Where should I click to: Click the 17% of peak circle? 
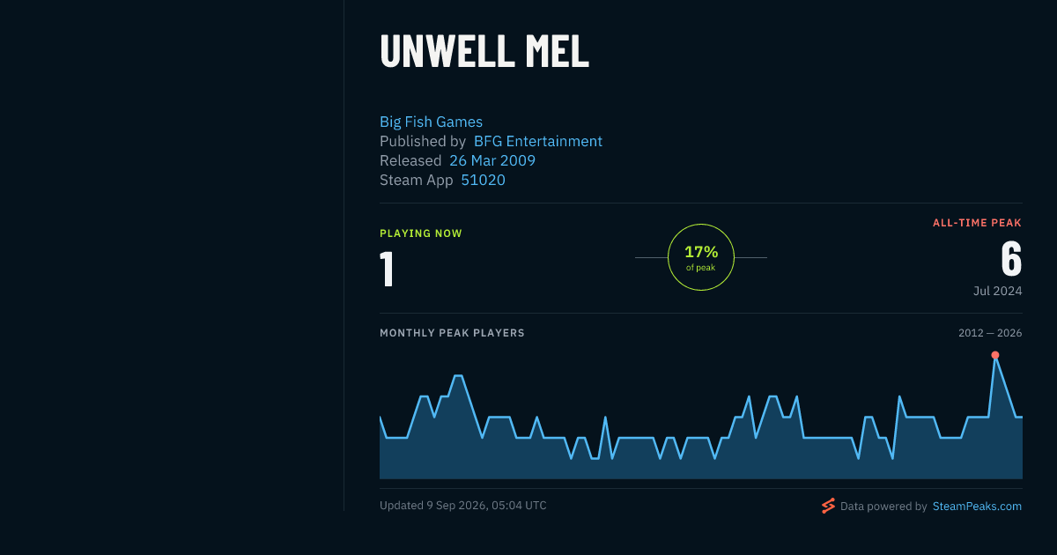pyautogui.click(x=701, y=257)
